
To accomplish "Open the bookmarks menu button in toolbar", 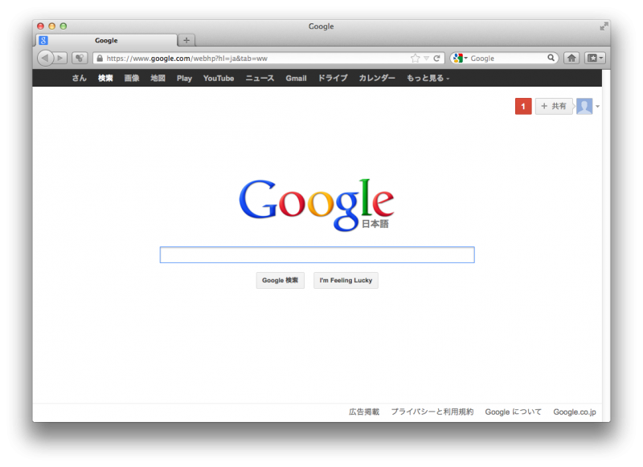I will (x=595, y=58).
